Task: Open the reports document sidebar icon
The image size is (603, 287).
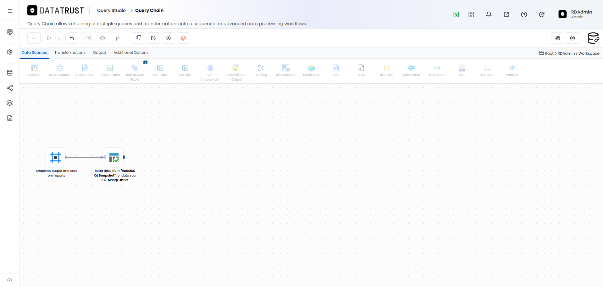Action: [x=10, y=118]
